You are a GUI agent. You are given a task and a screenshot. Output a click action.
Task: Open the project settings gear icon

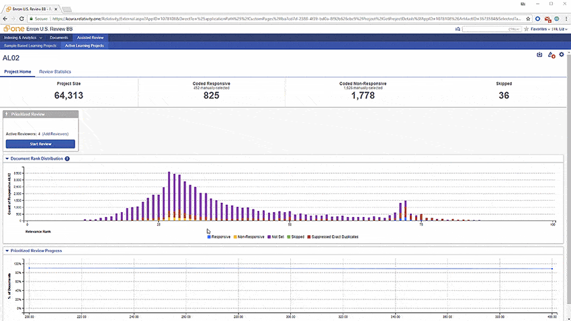(x=562, y=54)
